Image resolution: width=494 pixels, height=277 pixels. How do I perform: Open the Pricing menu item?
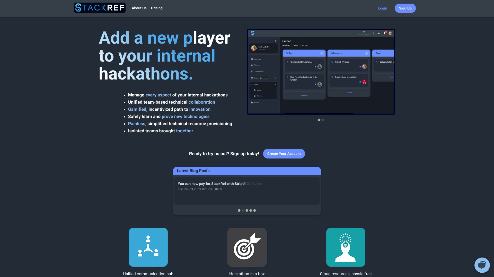tap(157, 8)
